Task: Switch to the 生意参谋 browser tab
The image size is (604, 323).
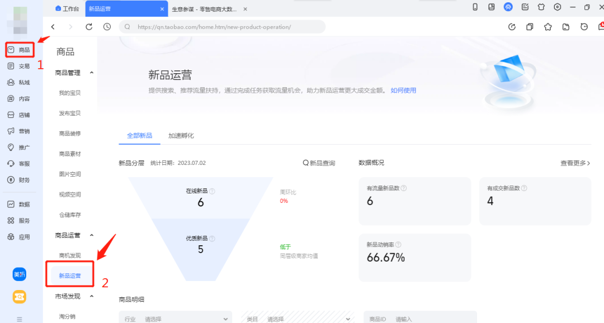Action: [x=204, y=9]
